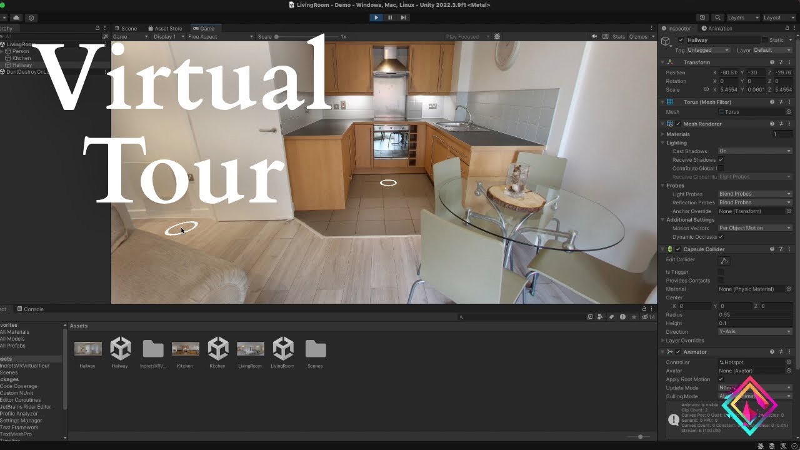The height and width of the screenshot is (450, 800).
Task: Open the Layout dropdown
Action: point(779,17)
